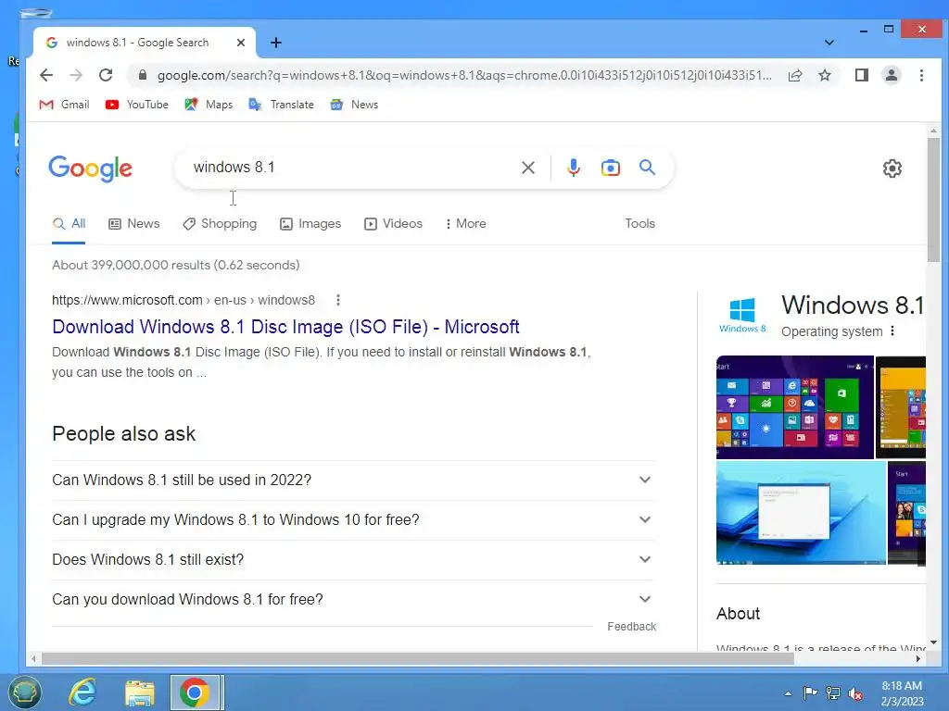Image resolution: width=949 pixels, height=711 pixels.
Task: Close the windows 8.1 Google Search tab
Action: (241, 43)
